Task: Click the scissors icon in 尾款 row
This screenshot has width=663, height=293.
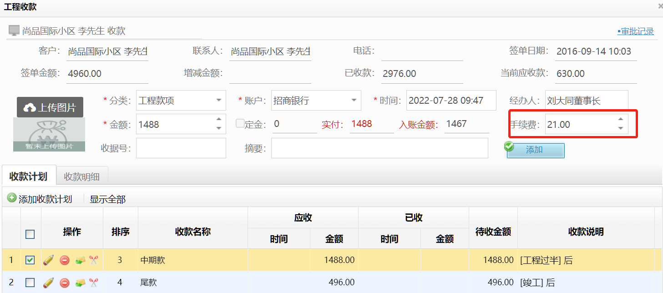Action: (x=94, y=283)
